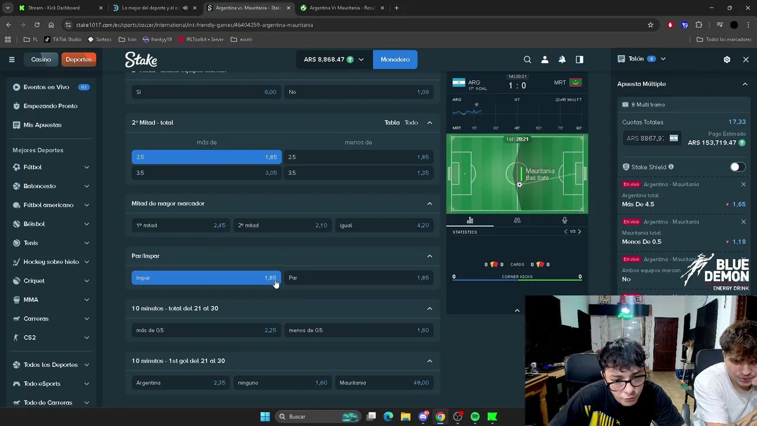Screen dimensions: 757x426
Task: Select Sí both teams score 6,00
Action: (206, 92)
